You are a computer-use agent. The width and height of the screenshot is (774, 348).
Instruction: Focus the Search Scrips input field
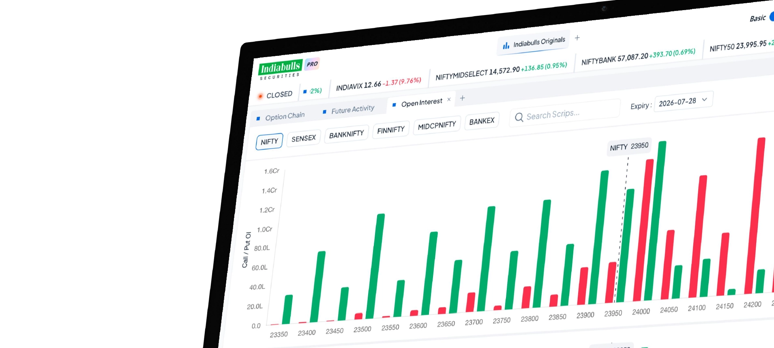pos(565,113)
